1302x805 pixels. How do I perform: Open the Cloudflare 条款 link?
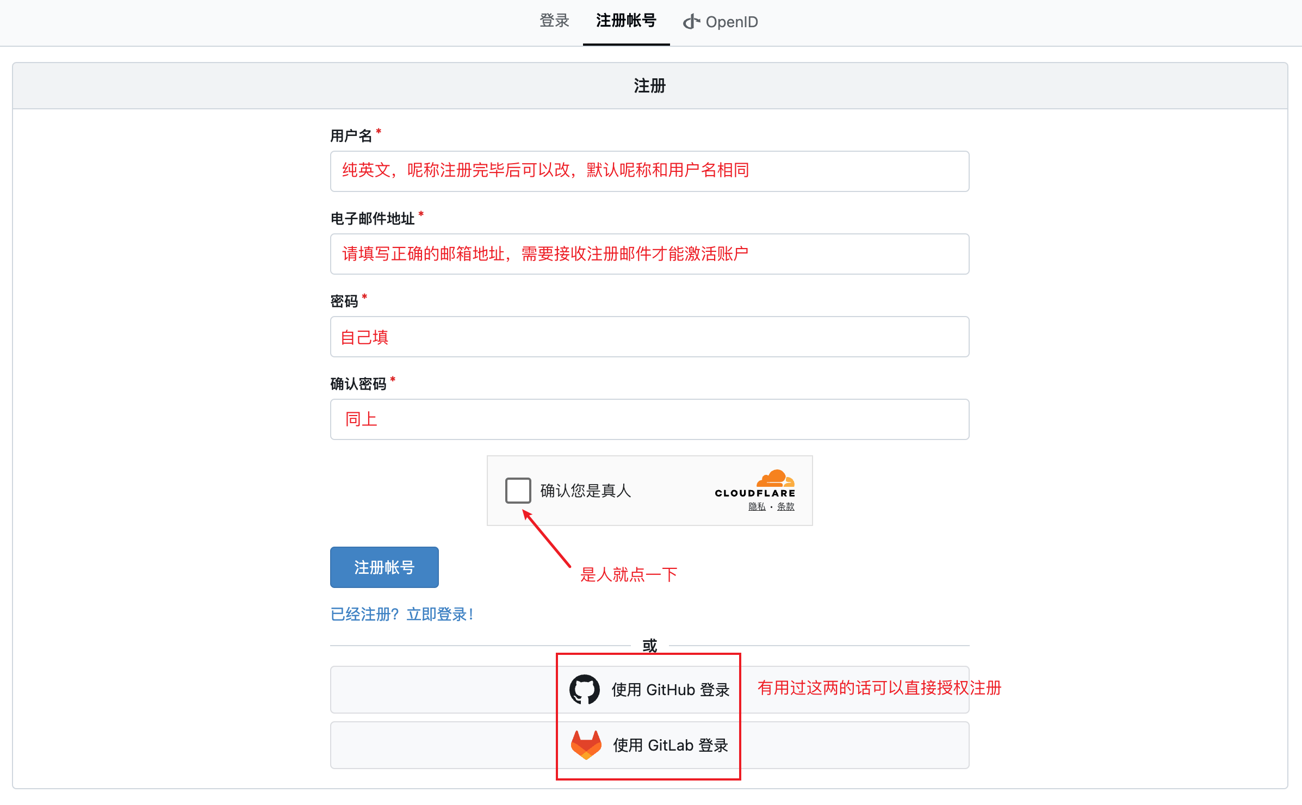pyautogui.click(x=786, y=506)
